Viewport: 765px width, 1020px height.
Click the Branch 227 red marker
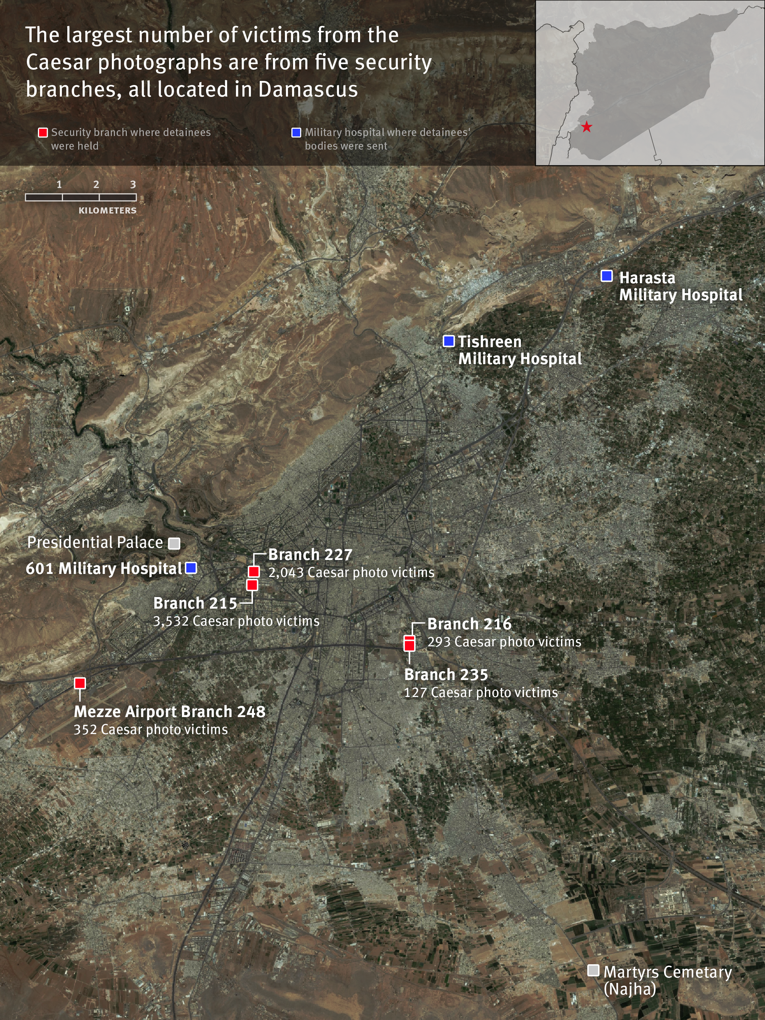pos(254,572)
